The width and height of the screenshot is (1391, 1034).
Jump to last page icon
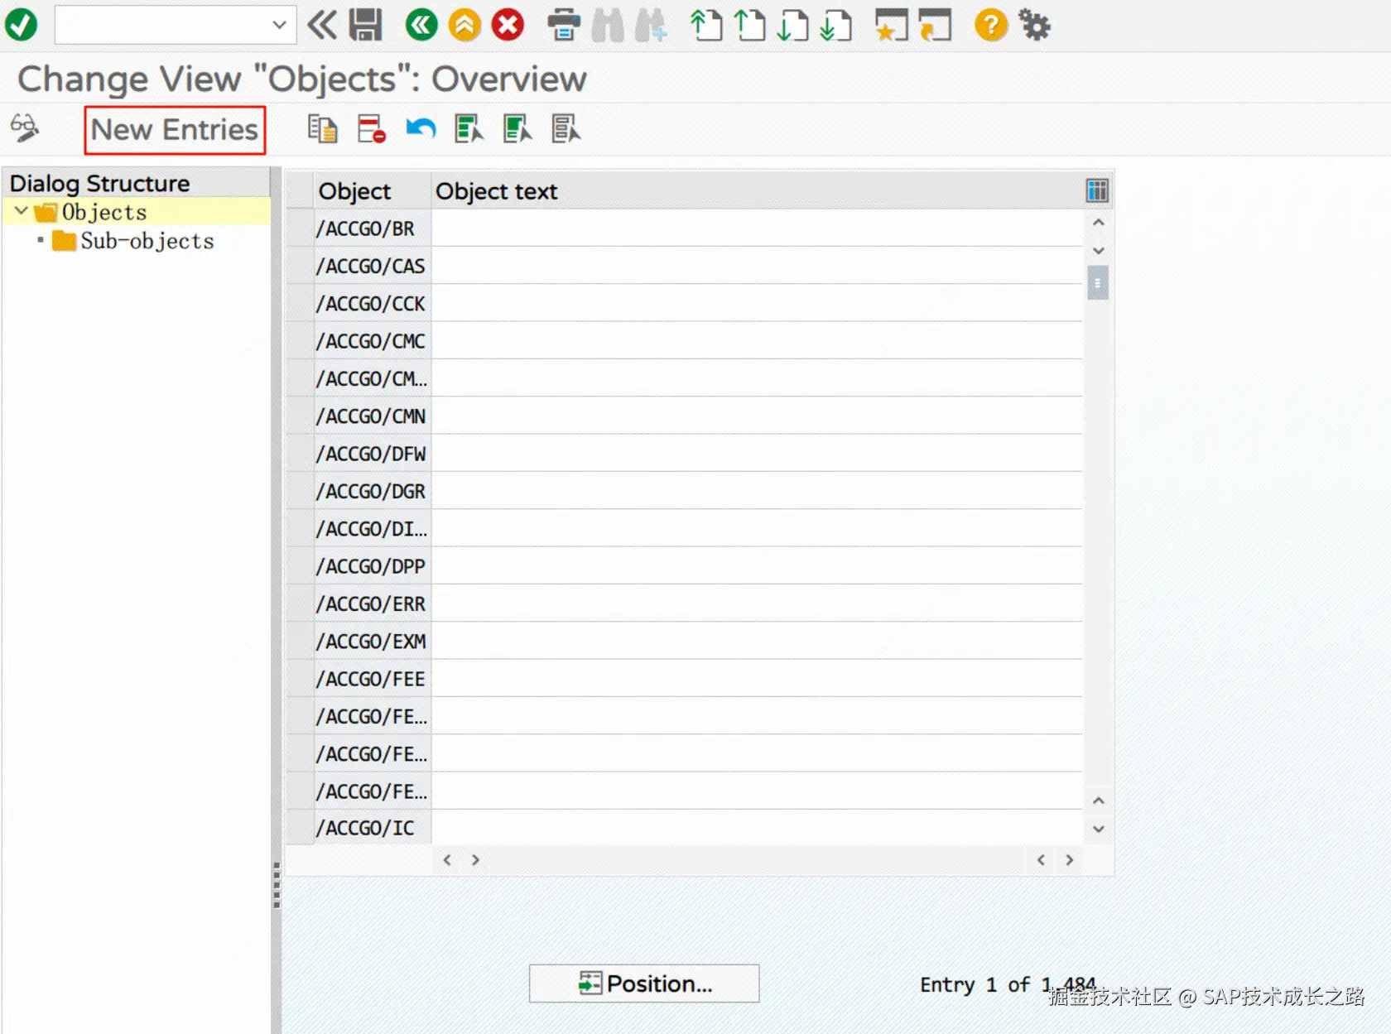[835, 25]
